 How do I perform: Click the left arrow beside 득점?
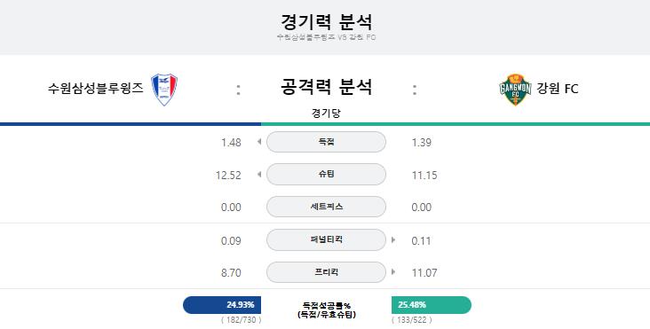point(259,142)
